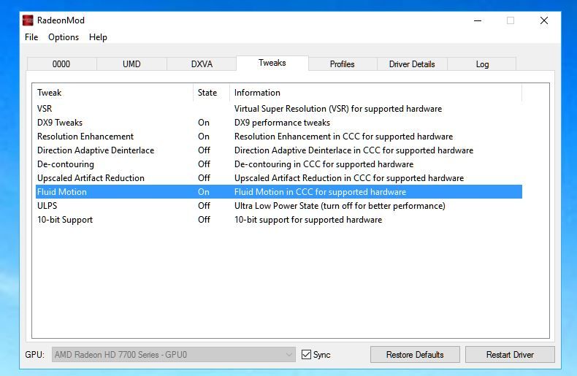Viewport: 577px width, 376px height.
Task: Switch to the Log tab
Action: pyautogui.click(x=482, y=64)
